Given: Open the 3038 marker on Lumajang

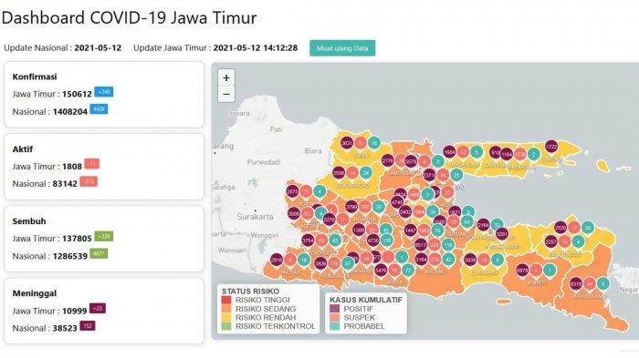Looking at the screenshot, I should pyautogui.click(x=470, y=260).
